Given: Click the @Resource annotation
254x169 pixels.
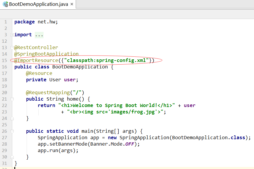Looking at the screenshot, I should click(x=39, y=73).
